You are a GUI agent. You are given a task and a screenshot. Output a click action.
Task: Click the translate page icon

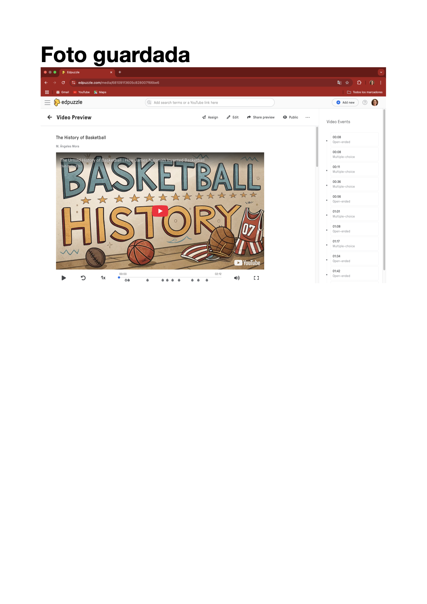pos(339,83)
